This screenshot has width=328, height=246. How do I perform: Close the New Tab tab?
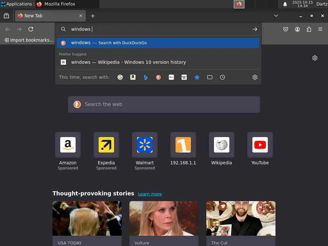(x=81, y=16)
